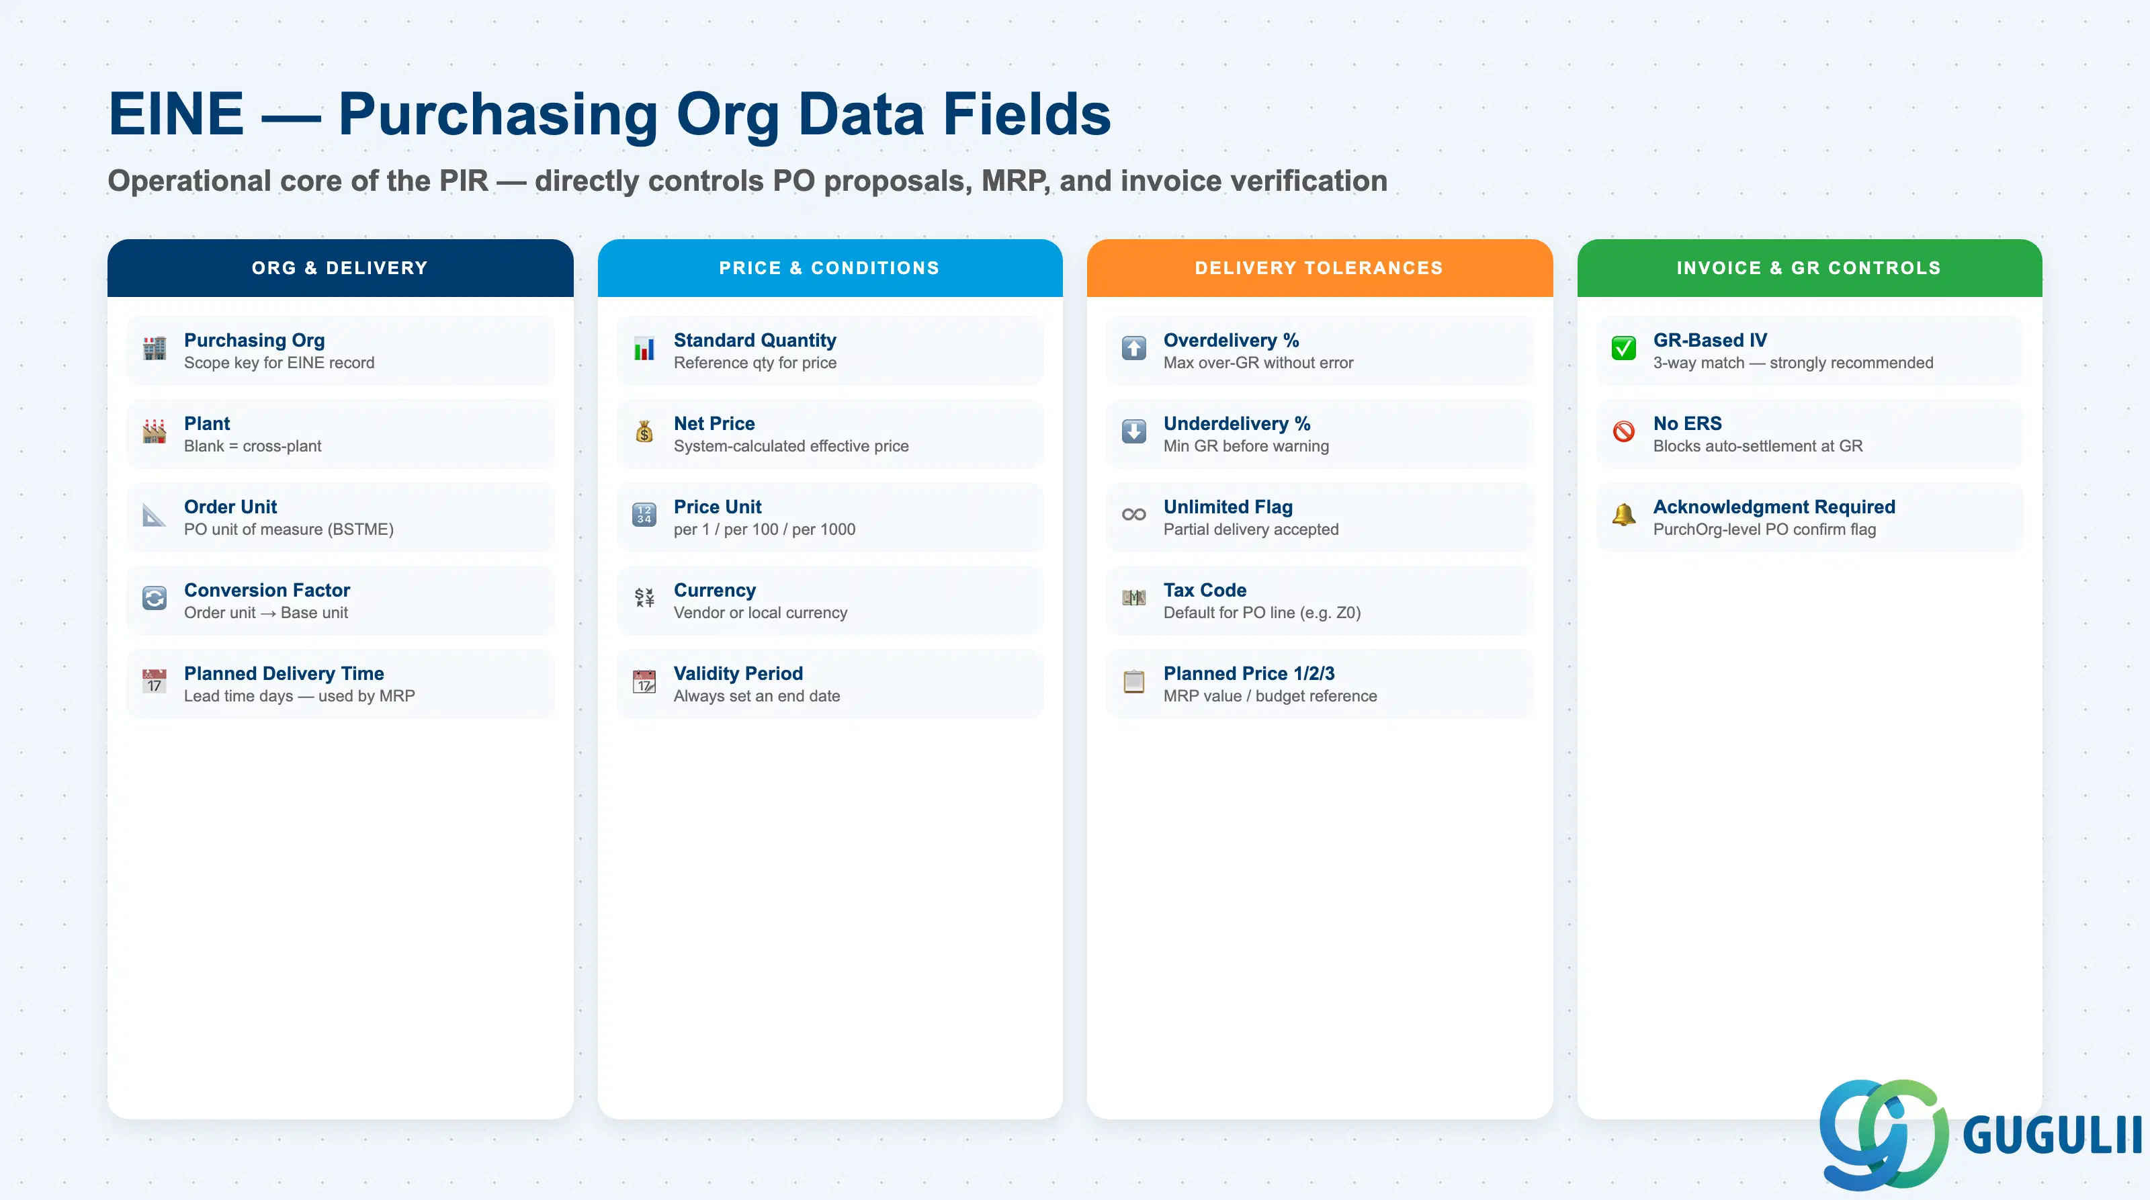The width and height of the screenshot is (2150, 1200).
Task: Click the No ERS prohibited icon
Action: [1623, 431]
